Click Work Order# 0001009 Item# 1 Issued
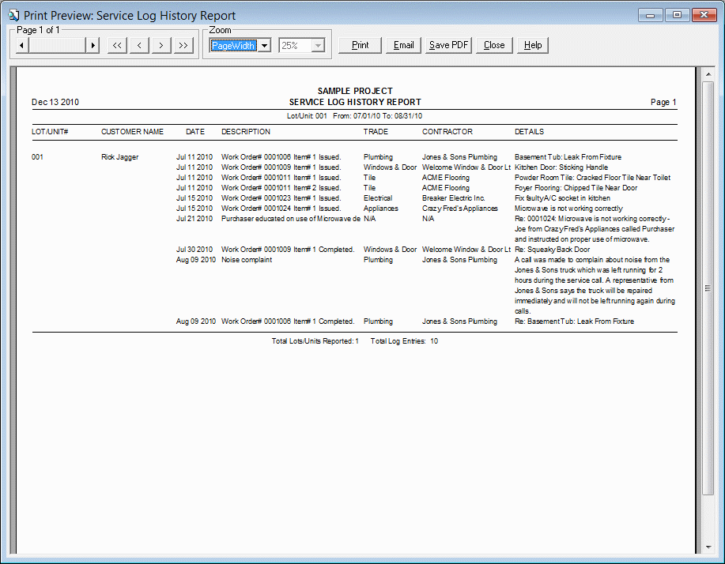The image size is (725, 564). [281, 167]
